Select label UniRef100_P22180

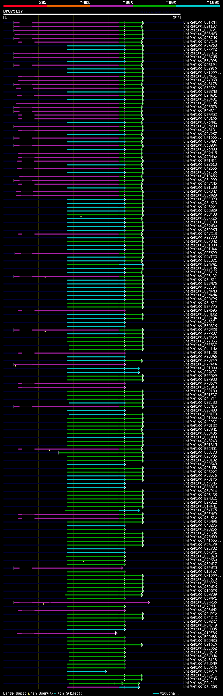tap(200, 391)
